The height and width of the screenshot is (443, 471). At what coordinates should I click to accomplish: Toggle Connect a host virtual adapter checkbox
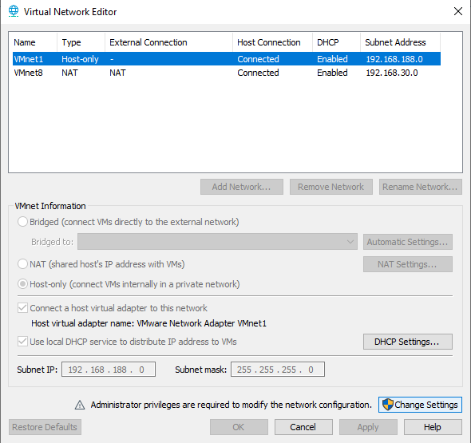point(22,308)
